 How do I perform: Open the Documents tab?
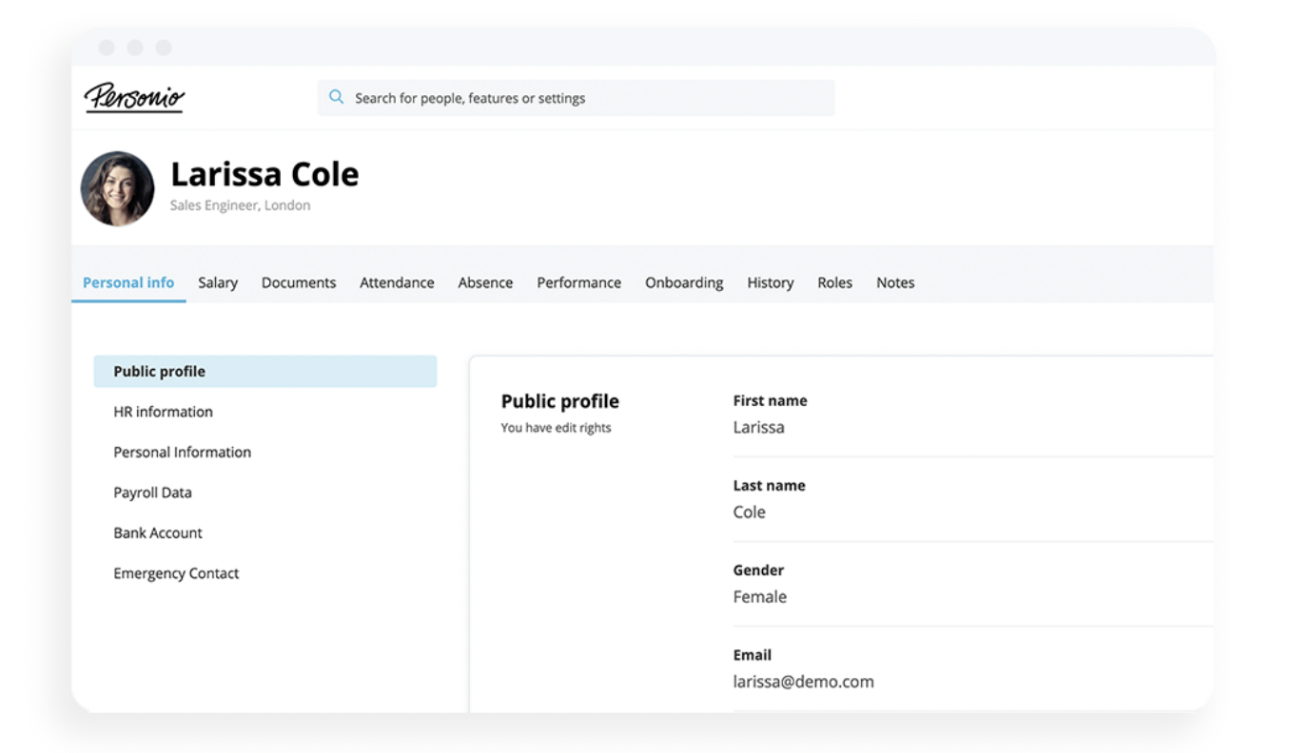[299, 282]
